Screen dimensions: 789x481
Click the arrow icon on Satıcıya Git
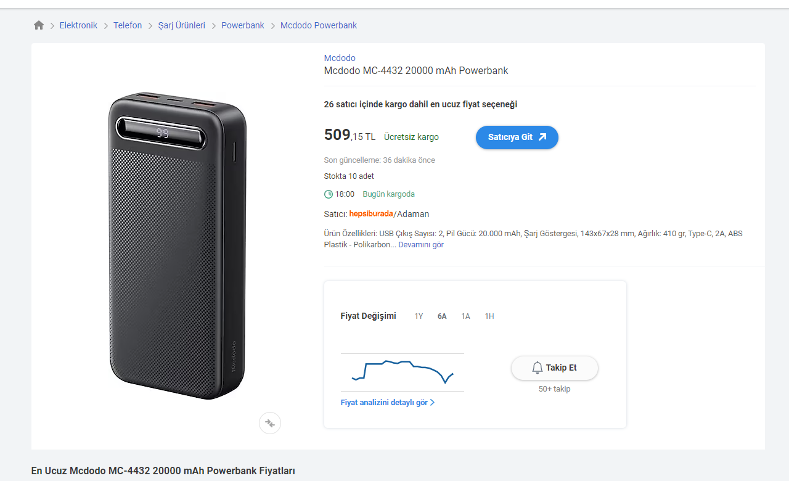tap(542, 137)
